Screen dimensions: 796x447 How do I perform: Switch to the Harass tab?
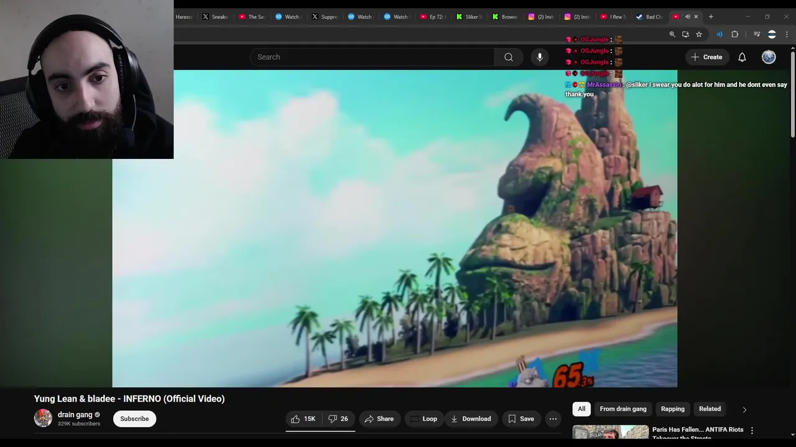tap(185, 17)
